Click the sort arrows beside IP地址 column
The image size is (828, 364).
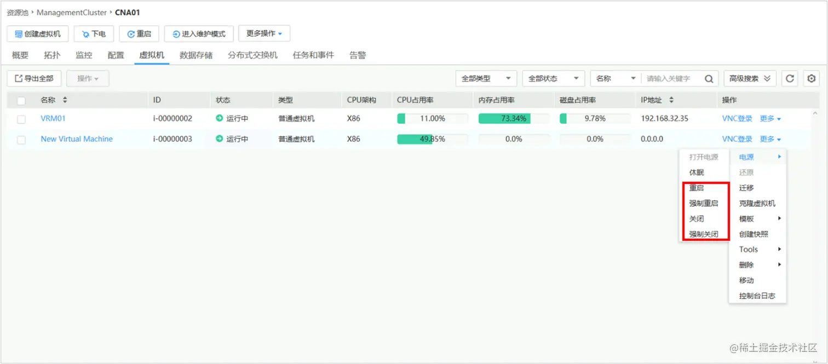671,100
